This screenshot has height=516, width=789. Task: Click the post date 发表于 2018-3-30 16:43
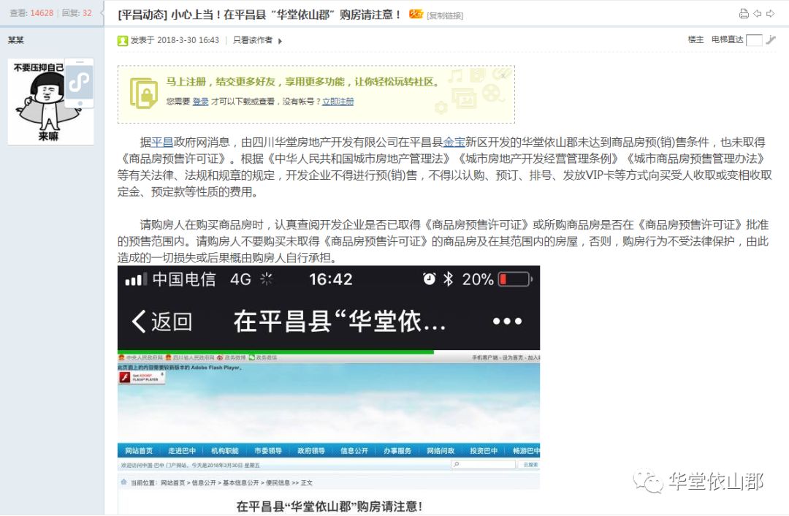coord(175,40)
